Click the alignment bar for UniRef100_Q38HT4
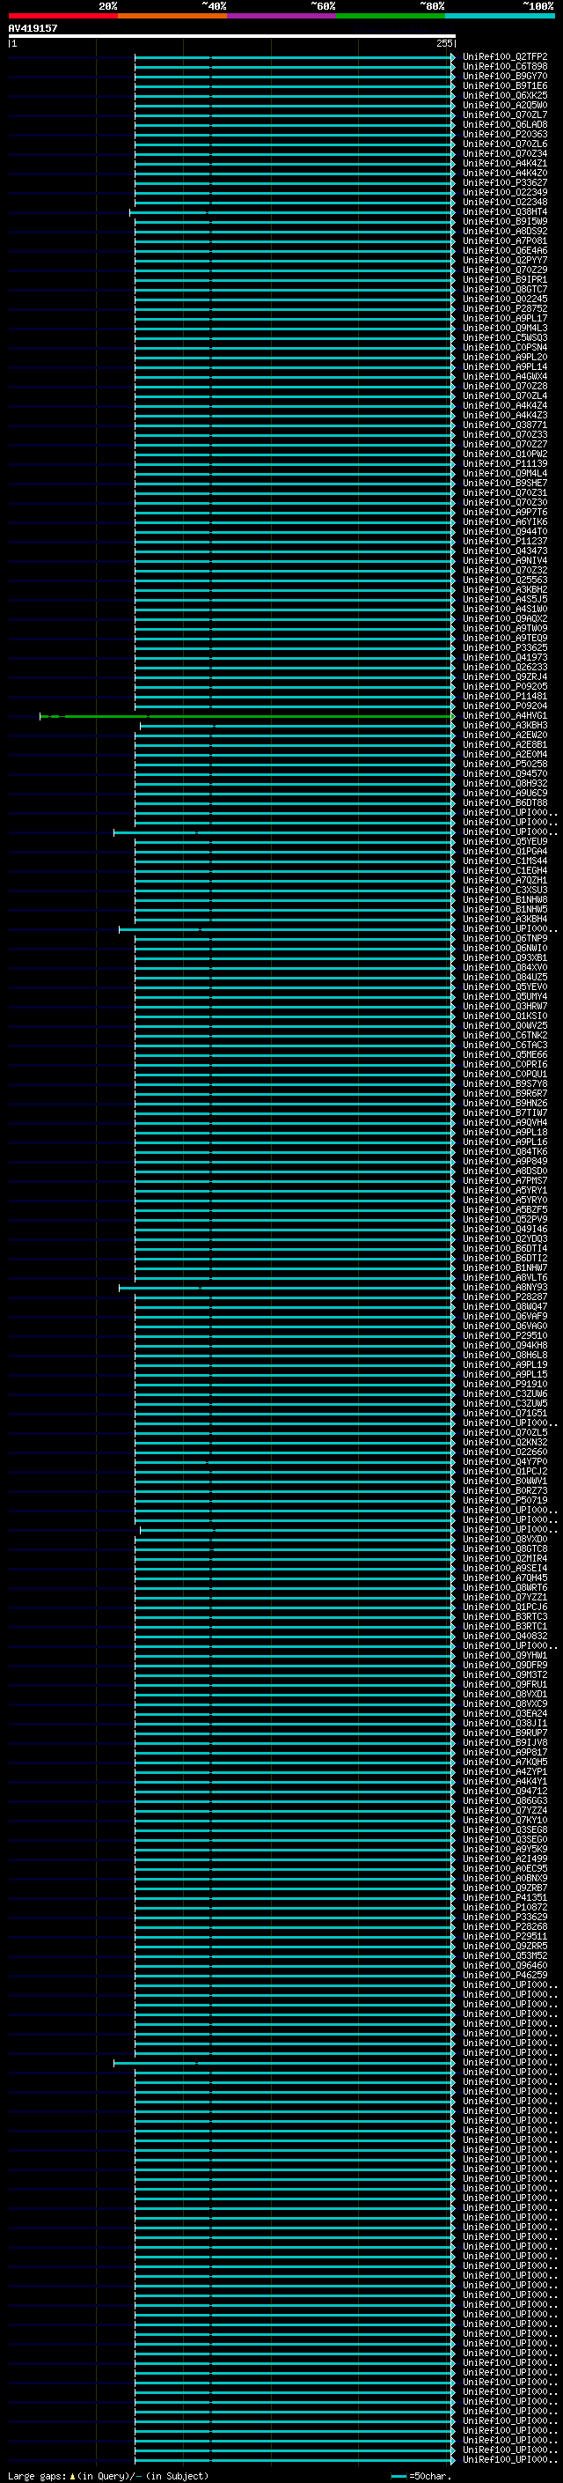Screen dimensions: 563x2483 (x=293, y=212)
